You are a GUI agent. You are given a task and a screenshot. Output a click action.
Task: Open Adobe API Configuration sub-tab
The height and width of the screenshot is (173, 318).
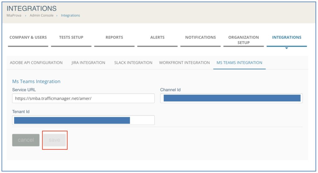click(x=36, y=63)
